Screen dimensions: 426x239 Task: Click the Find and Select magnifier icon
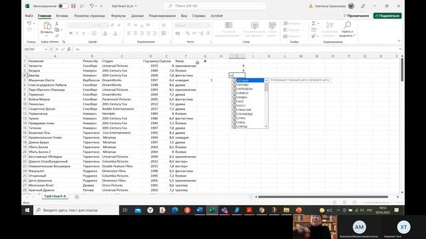point(347,25)
